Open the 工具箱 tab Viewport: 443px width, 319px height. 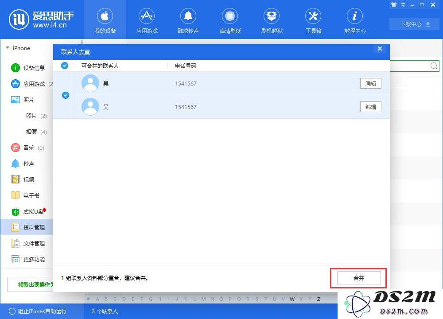313,20
